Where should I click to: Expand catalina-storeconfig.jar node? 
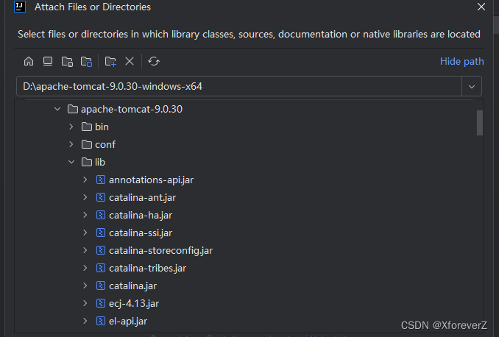coord(85,250)
